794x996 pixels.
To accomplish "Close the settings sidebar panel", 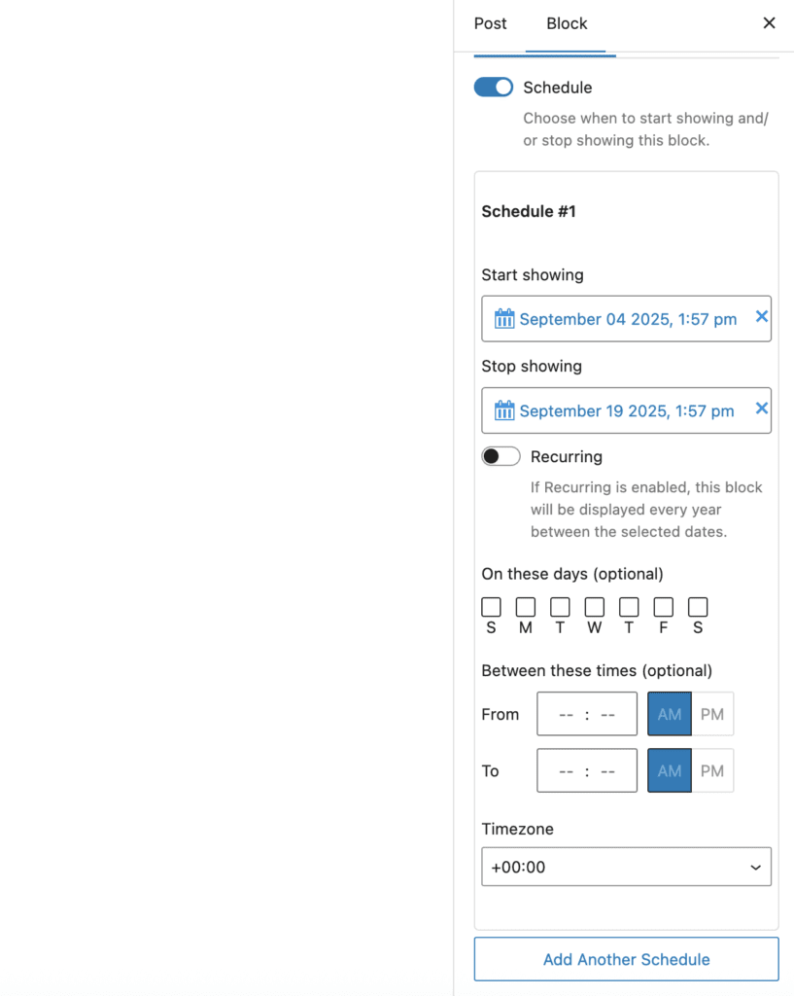I will 769,23.
